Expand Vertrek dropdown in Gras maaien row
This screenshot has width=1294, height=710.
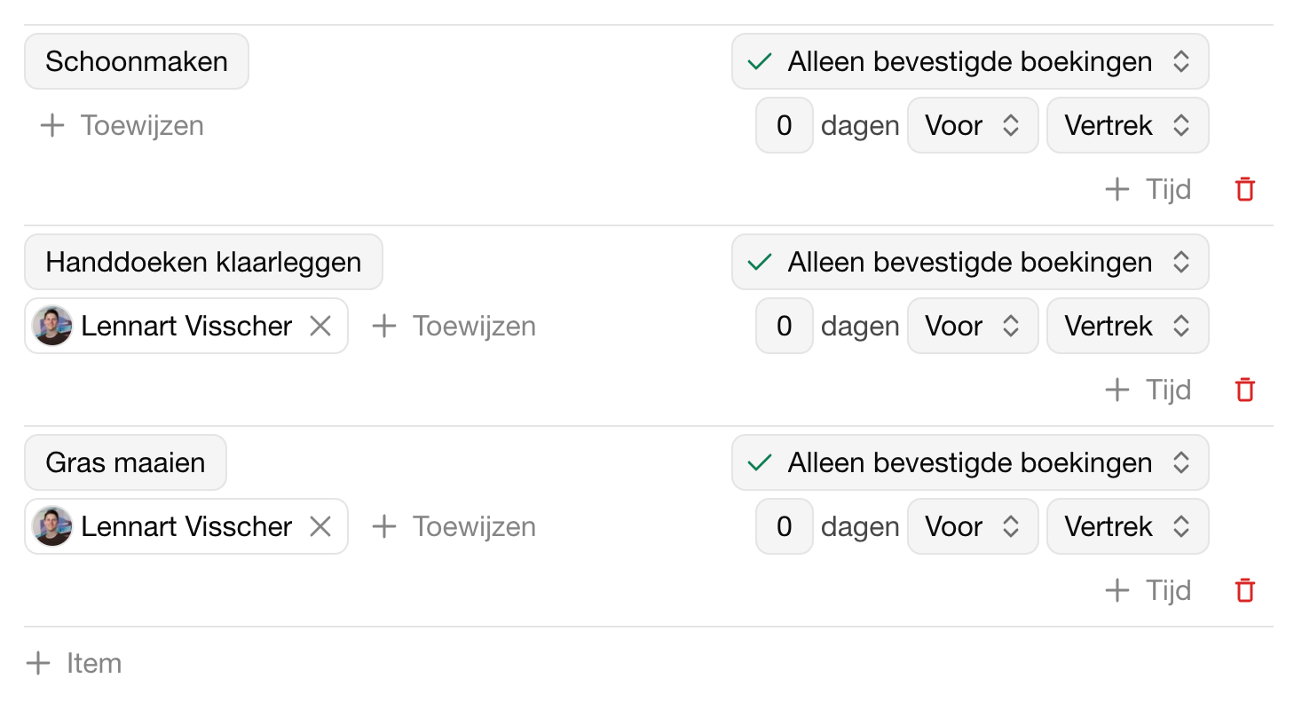(1126, 527)
